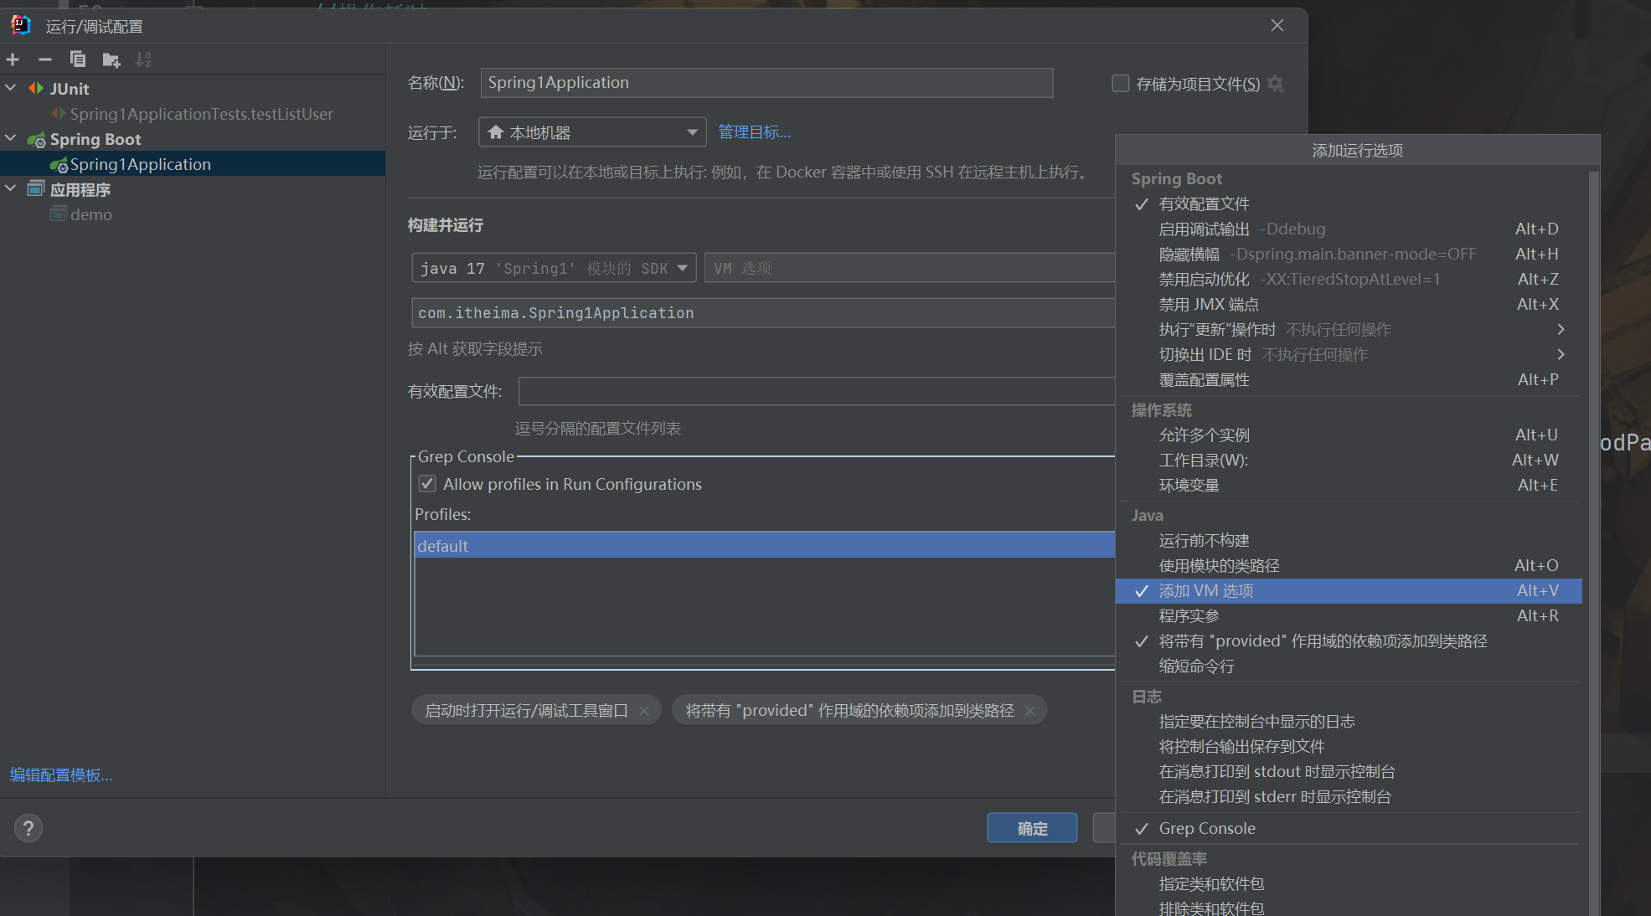Choose the environment variables menu option
Screen dimensions: 1651x916
pos(1189,486)
